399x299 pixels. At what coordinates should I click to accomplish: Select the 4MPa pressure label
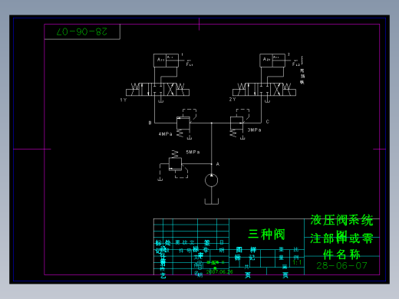(165, 134)
